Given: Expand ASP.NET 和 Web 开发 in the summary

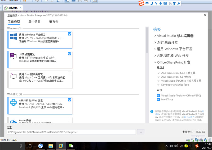Looking at the screenshot, I should (155, 55).
